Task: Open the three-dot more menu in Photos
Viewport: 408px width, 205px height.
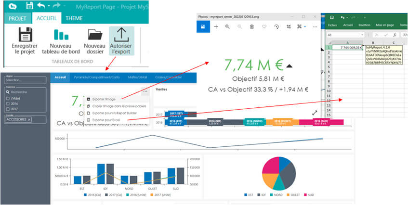Action: 315,27
